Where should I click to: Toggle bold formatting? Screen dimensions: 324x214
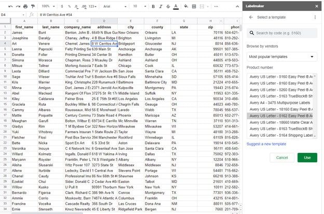point(153,6)
